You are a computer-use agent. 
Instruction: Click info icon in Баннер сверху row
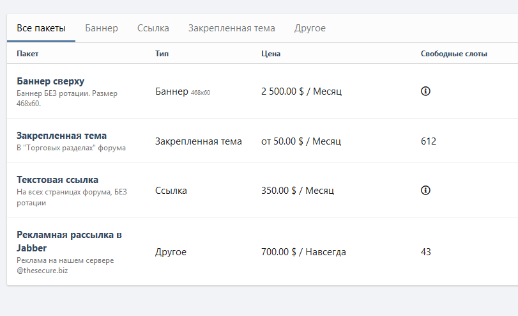pyautogui.click(x=425, y=91)
